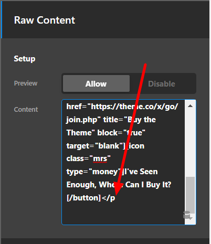The height and width of the screenshot is (244, 211).
Task: Click the text "[/button]</p" in the content
Action: pos(91,198)
